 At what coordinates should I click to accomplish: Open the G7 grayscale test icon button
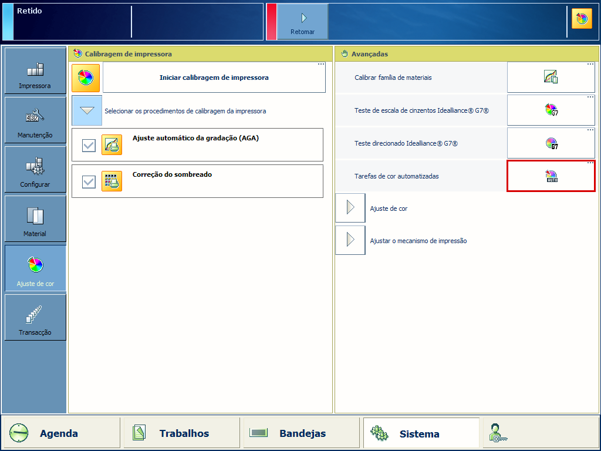tap(551, 110)
